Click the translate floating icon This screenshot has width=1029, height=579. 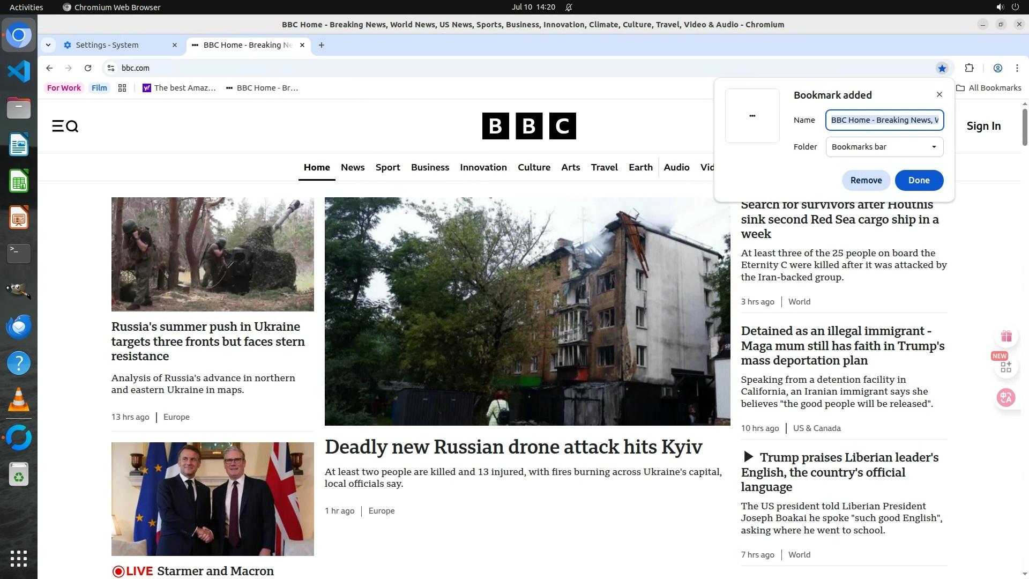[x=1006, y=398]
